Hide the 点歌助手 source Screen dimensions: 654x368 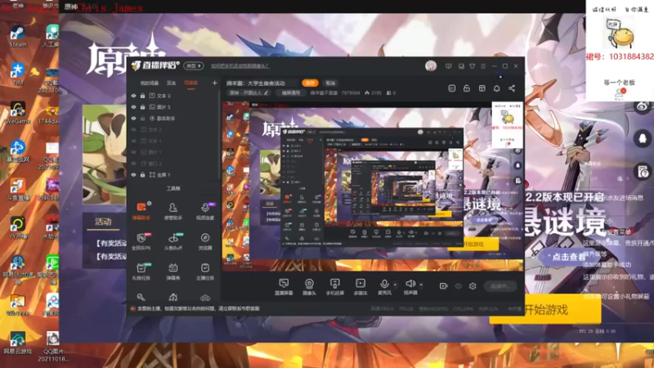coord(133,118)
